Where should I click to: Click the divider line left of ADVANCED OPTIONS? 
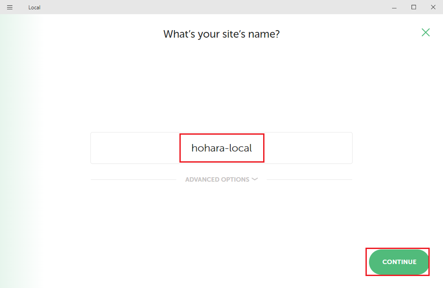(x=133, y=179)
